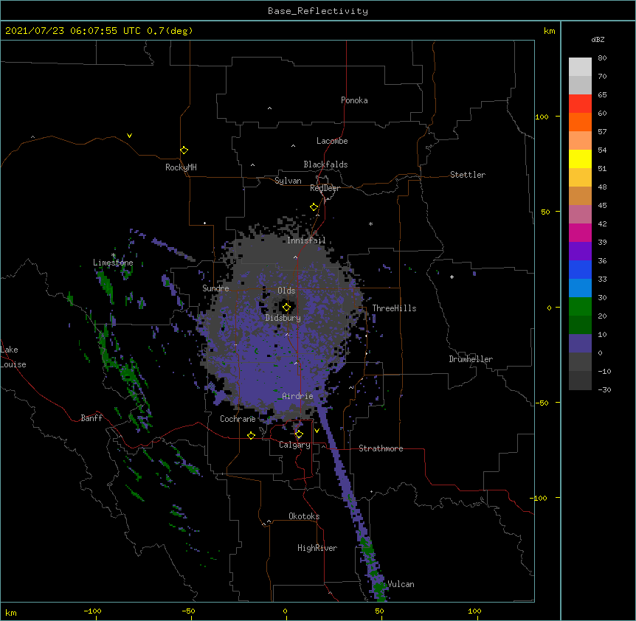Click the yellow diamond marker south of RedDeer

314,207
